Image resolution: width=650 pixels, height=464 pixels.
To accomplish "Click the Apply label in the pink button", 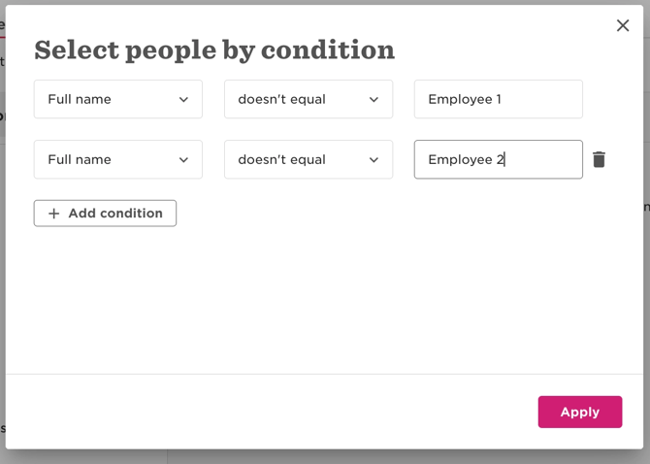I will [580, 413].
